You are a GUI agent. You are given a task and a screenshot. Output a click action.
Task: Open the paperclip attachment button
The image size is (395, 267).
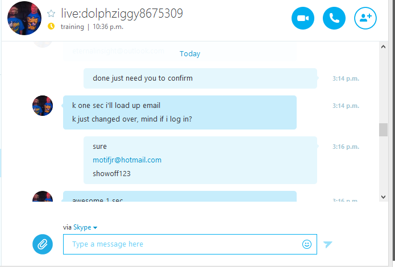click(x=43, y=244)
